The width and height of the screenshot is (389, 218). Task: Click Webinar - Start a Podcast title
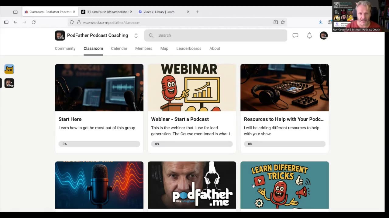(180, 119)
